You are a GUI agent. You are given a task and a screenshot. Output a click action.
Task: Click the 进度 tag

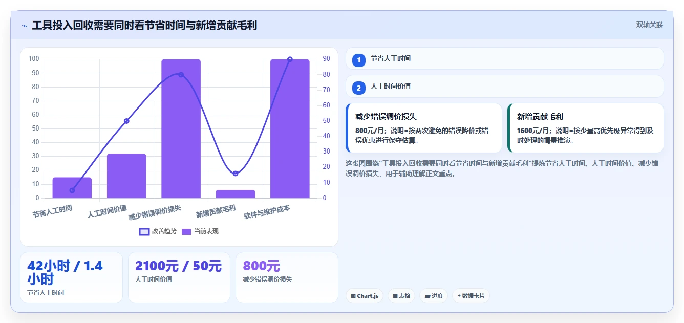pos(434,296)
